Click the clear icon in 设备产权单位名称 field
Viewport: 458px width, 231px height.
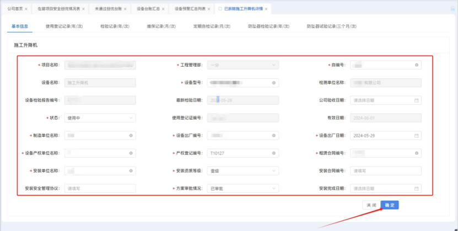(x=131, y=153)
